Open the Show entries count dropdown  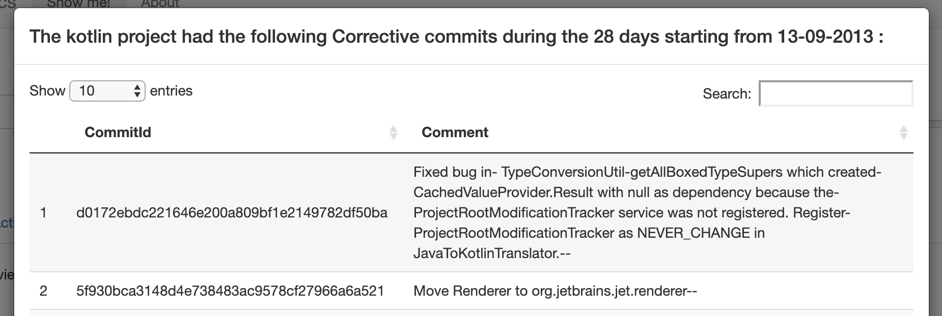click(107, 91)
